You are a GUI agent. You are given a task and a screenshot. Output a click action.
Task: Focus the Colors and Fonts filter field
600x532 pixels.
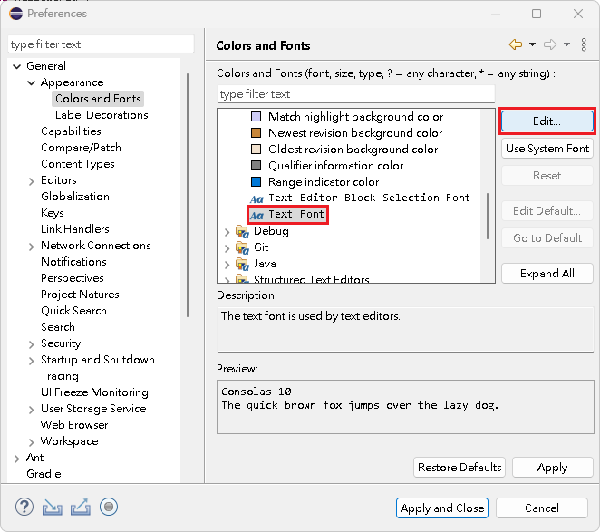pos(355,94)
